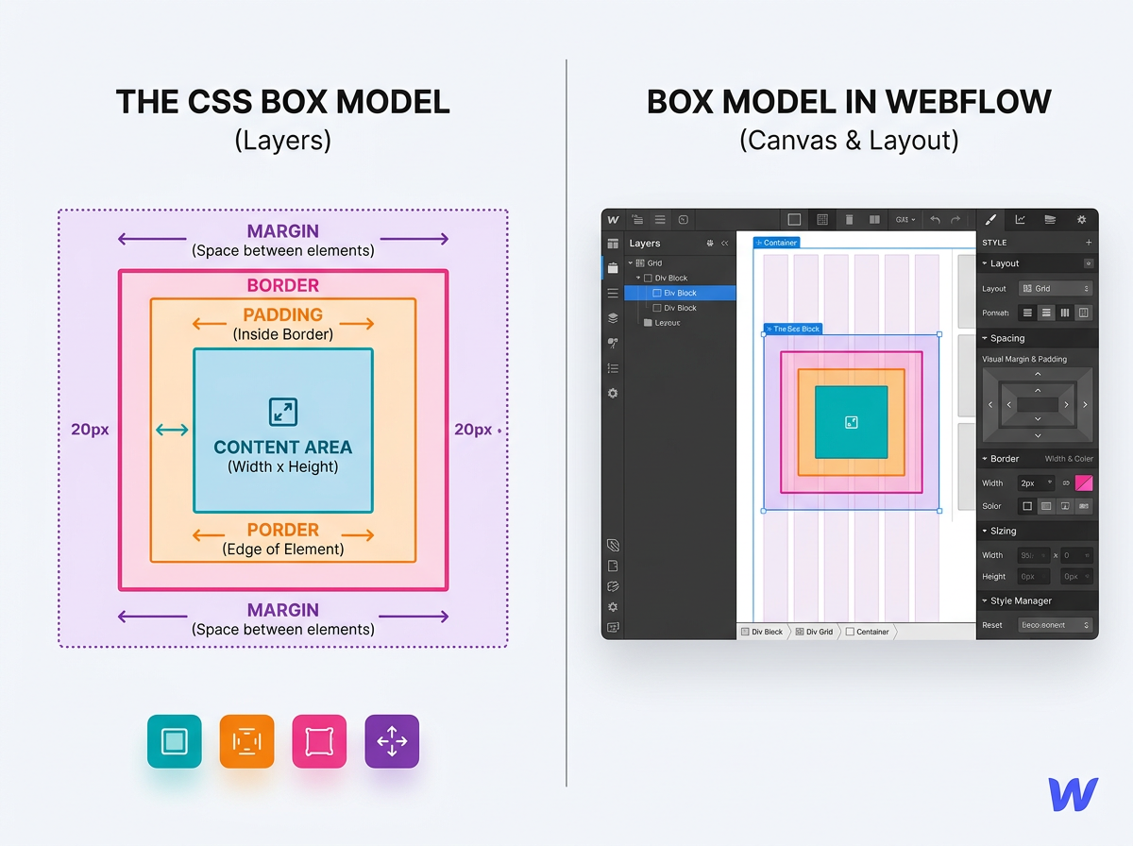This screenshot has width=1133, height=846.
Task: Toggle the grid overlay icon in top toolbar
Action: click(822, 219)
